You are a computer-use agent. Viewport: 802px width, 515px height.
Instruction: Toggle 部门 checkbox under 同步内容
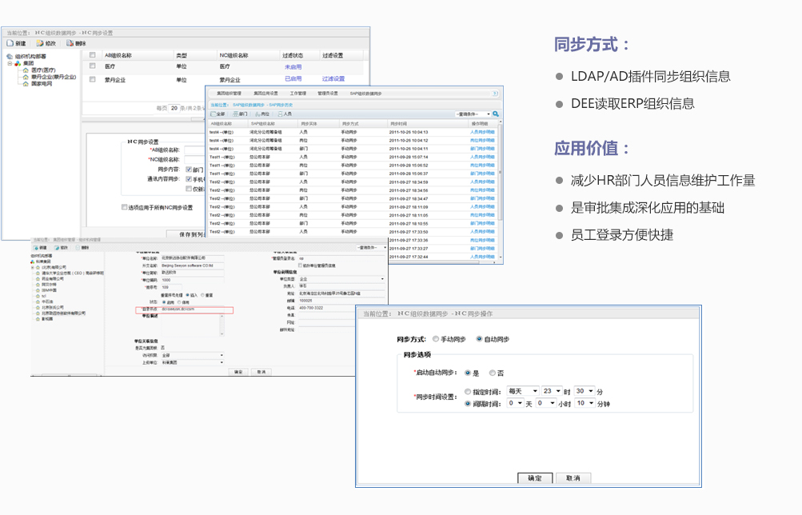189,170
